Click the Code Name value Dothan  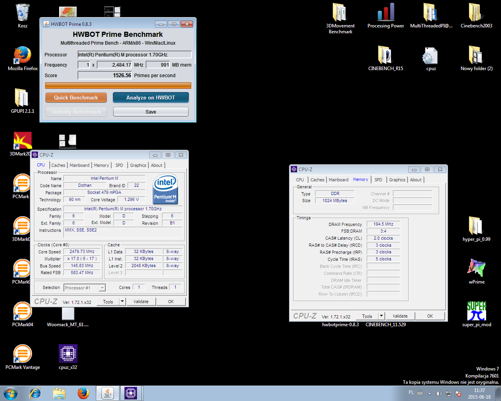[85, 186]
